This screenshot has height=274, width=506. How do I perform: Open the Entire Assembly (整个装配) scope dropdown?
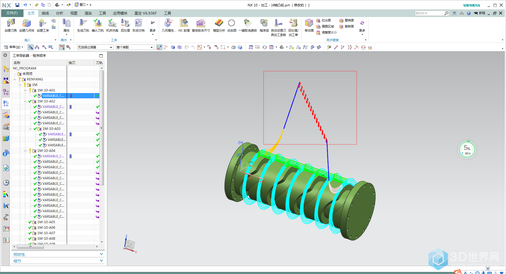click(135, 47)
